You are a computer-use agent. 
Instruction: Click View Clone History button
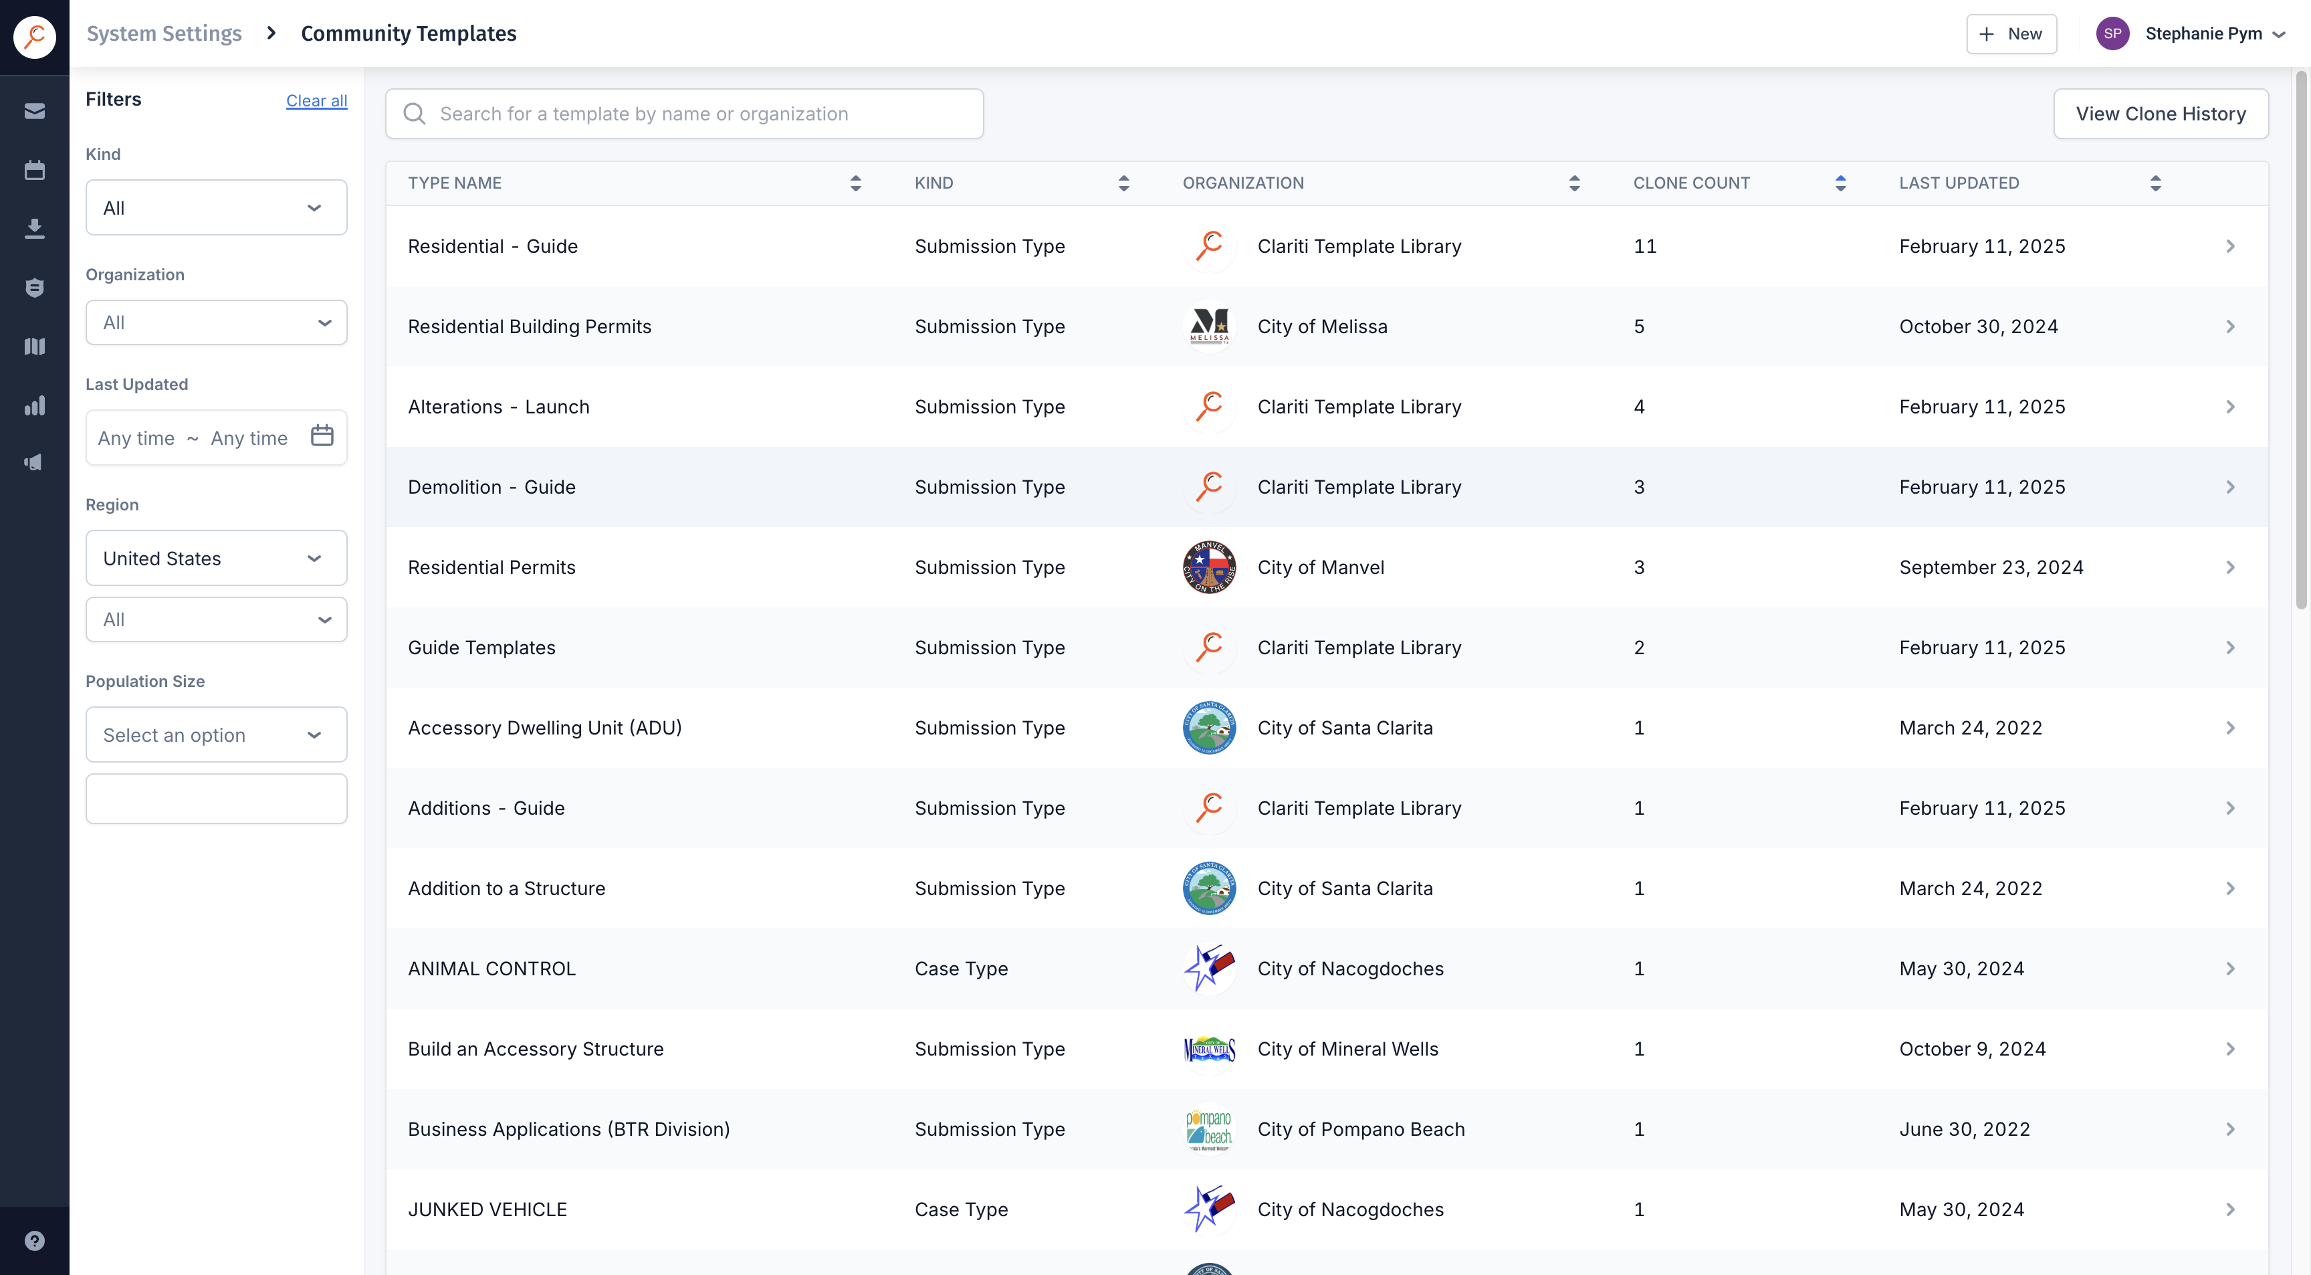[x=2161, y=114]
